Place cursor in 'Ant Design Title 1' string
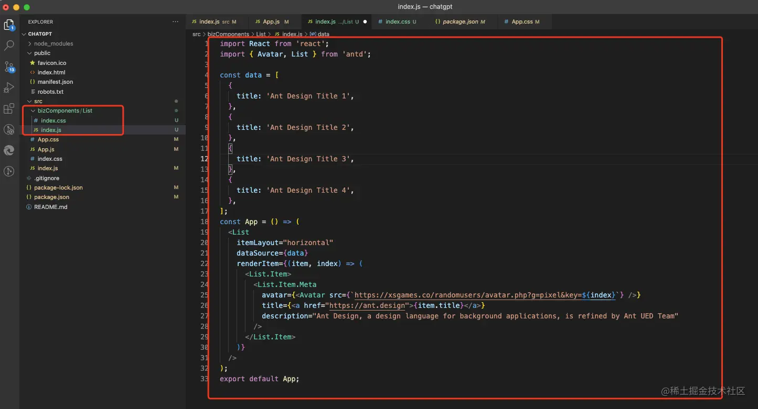The width and height of the screenshot is (758, 409). (x=307, y=96)
